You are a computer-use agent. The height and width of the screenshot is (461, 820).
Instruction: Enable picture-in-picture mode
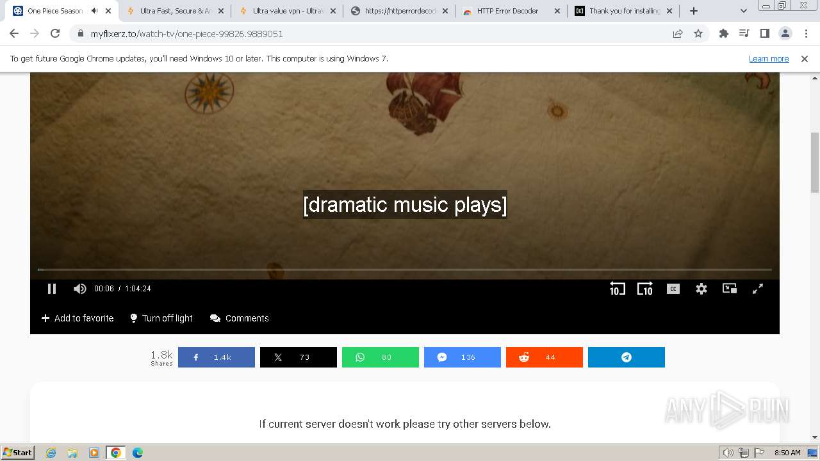coord(730,289)
